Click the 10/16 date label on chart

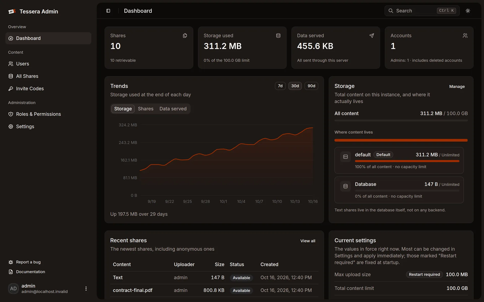click(313, 202)
